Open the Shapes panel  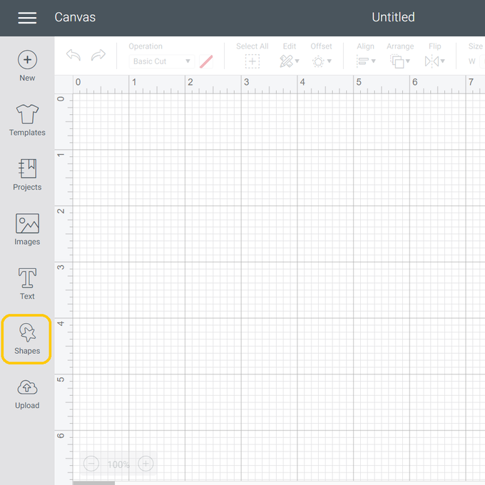coord(26,339)
